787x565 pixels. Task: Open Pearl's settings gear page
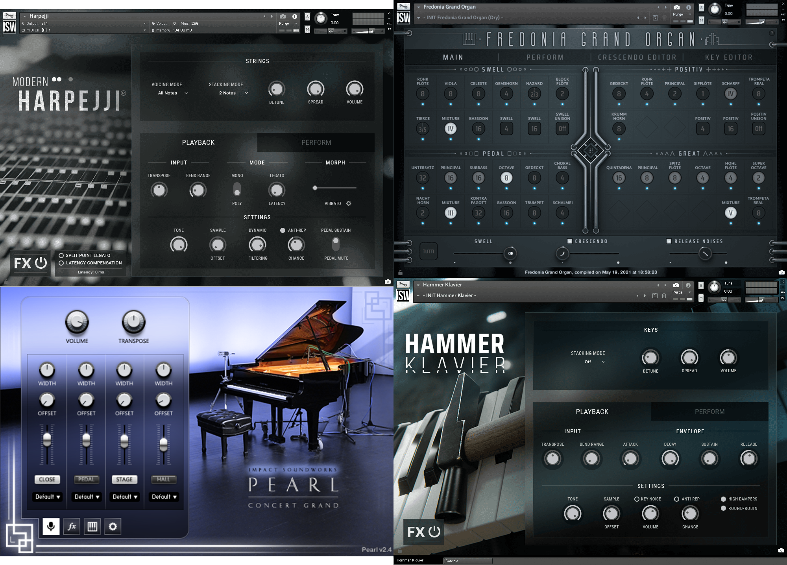(113, 526)
